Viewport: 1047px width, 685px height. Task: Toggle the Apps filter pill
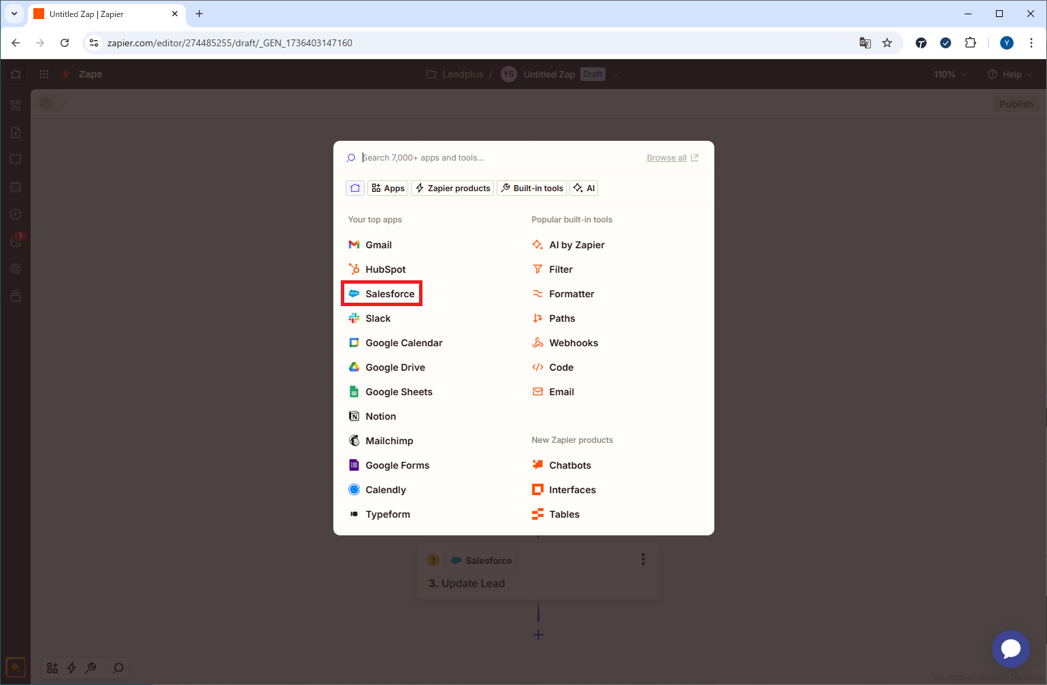387,188
